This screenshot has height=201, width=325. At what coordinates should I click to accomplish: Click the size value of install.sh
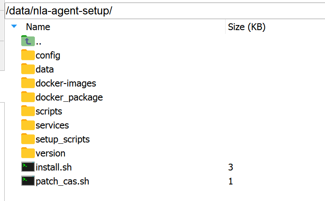point(231,167)
